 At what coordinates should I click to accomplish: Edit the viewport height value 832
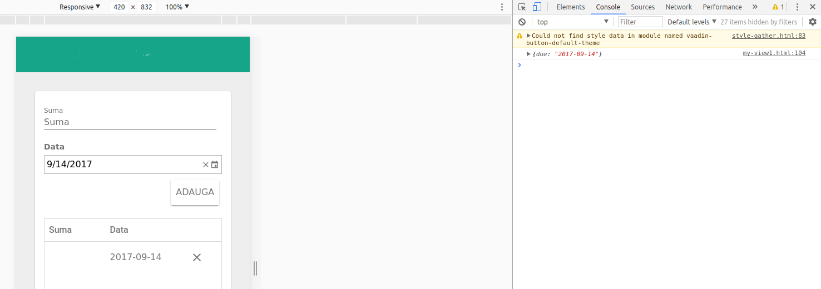(x=147, y=7)
